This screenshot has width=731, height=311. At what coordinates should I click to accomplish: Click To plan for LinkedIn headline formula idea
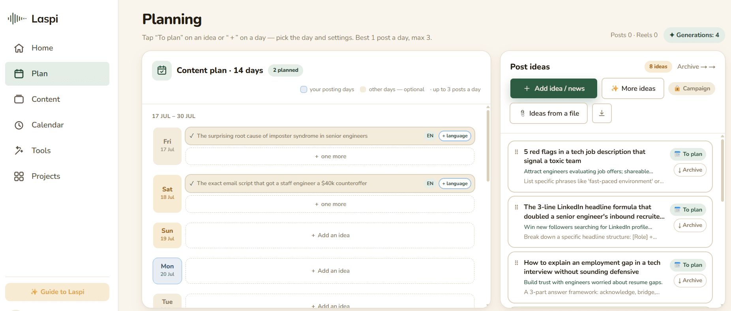click(688, 210)
